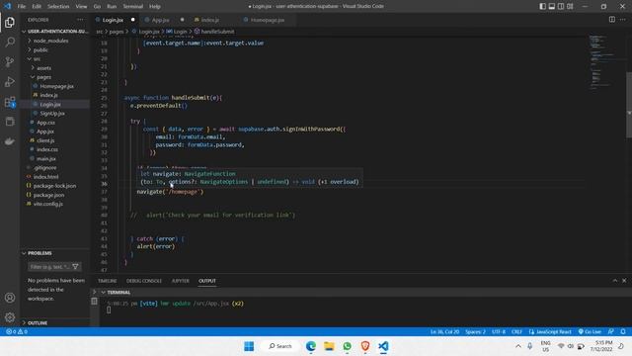Click the Go Live status bar button
This screenshot has height=356, width=632.
click(x=590, y=331)
